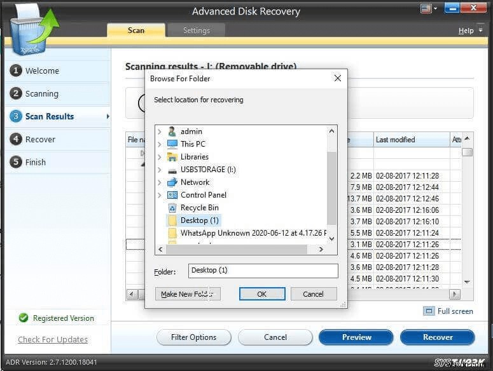The height and width of the screenshot is (371, 493).
Task: Click the Folder name input field
Action: 263,271
